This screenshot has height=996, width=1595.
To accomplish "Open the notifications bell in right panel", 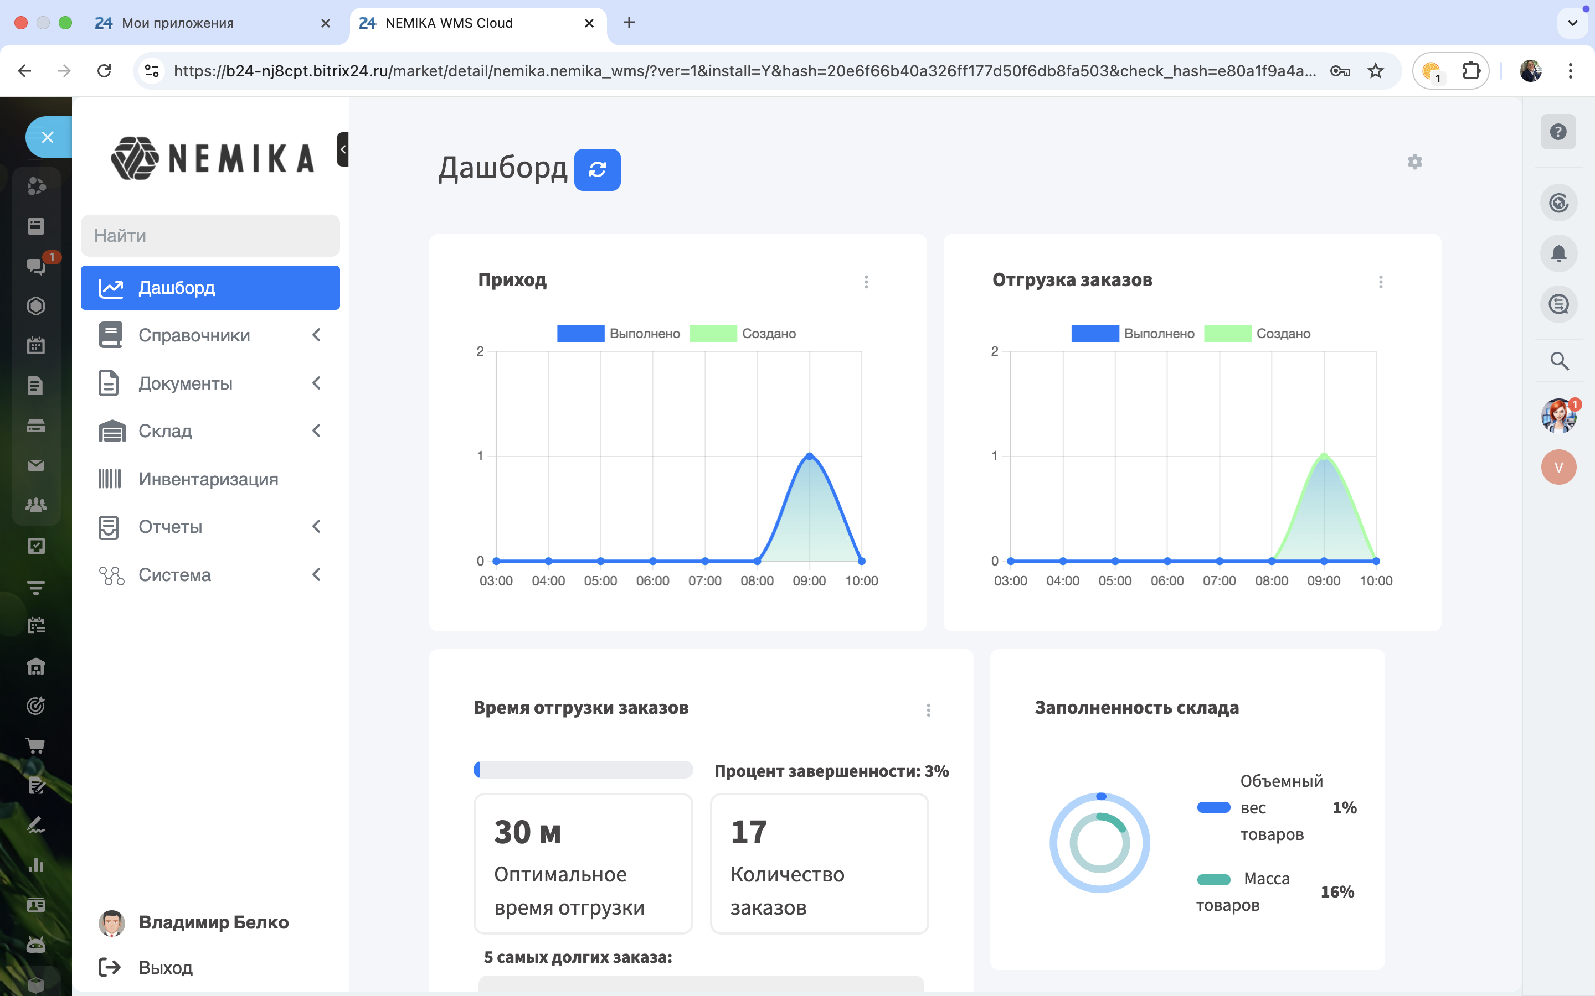I will 1558,253.
